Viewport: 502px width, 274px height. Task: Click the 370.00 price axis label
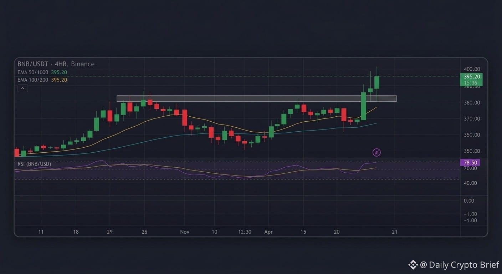click(472, 119)
